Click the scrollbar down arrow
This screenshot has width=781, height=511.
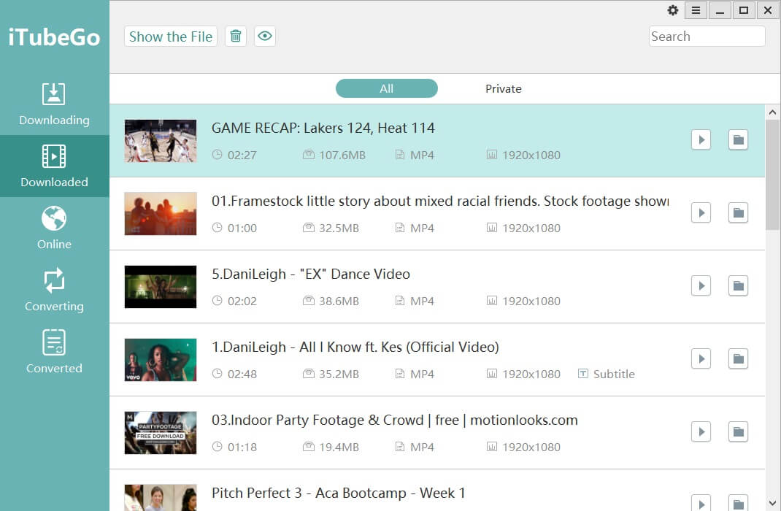(x=772, y=503)
